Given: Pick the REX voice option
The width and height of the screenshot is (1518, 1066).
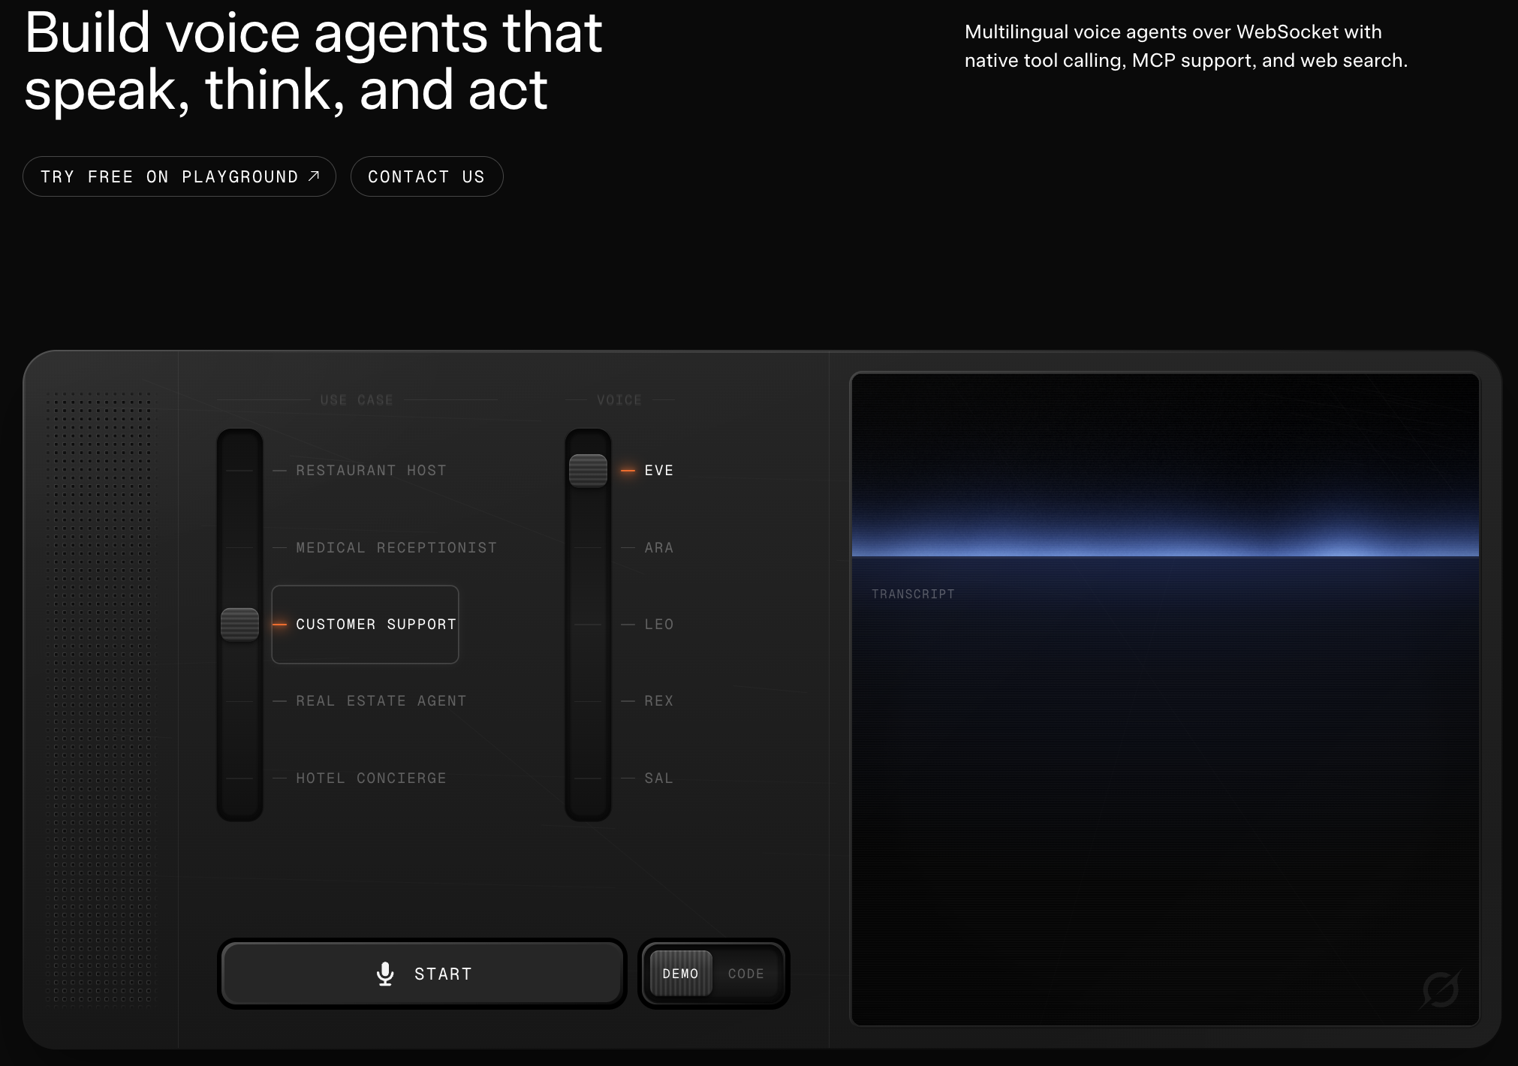Looking at the screenshot, I should 658,700.
